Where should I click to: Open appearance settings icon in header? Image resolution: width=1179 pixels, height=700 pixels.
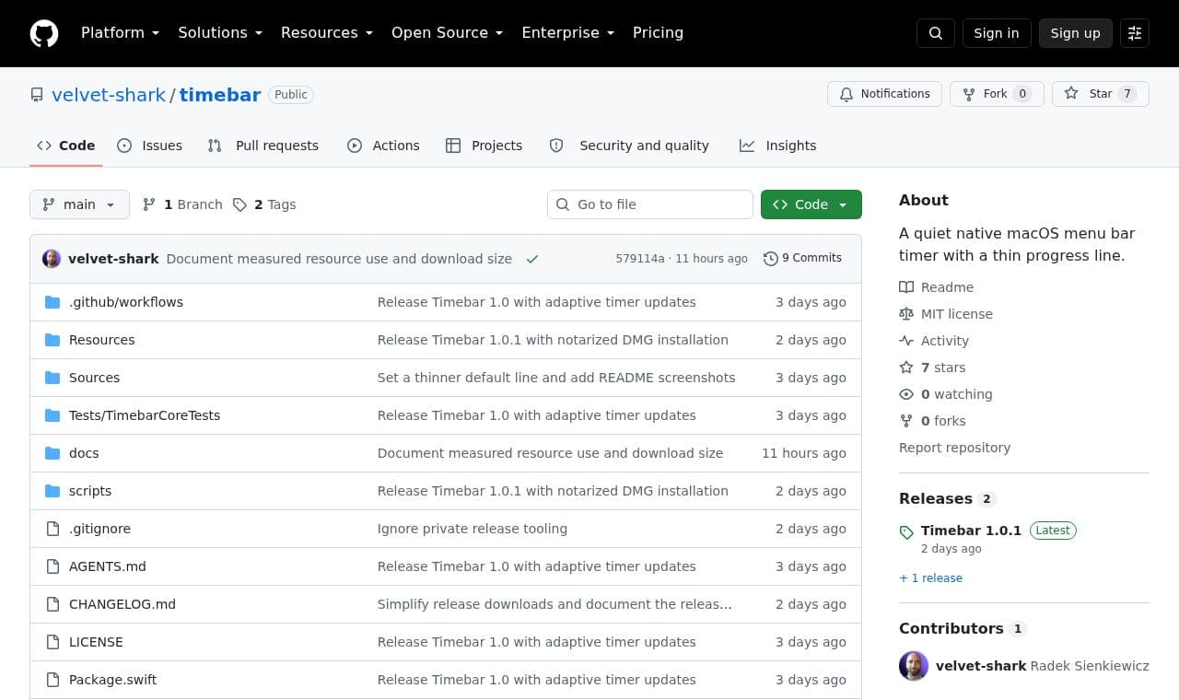point(1135,33)
